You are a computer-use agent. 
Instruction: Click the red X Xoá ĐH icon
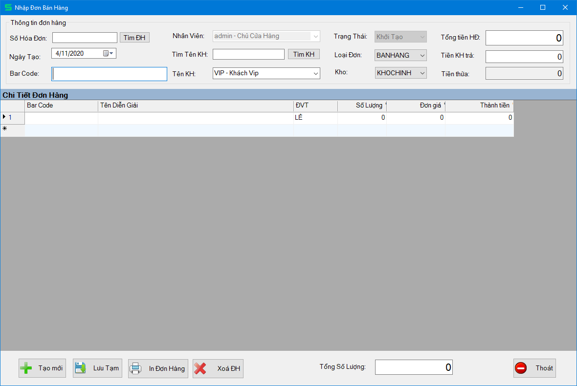pos(200,368)
